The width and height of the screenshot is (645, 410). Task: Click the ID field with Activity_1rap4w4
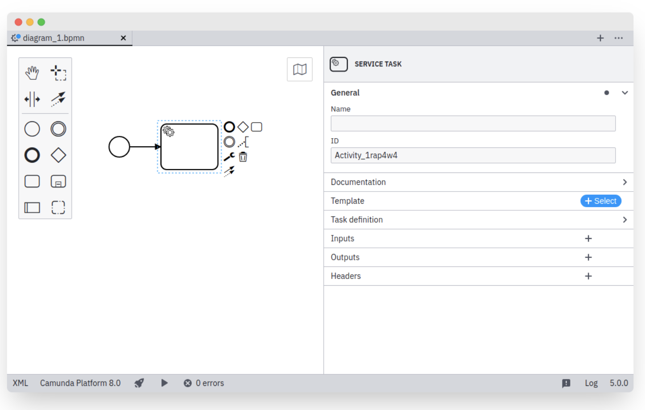pos(473,156)
